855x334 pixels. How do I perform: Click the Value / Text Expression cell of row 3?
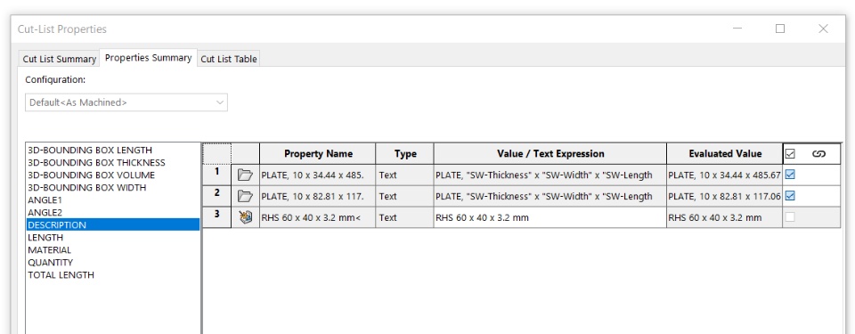550,217
